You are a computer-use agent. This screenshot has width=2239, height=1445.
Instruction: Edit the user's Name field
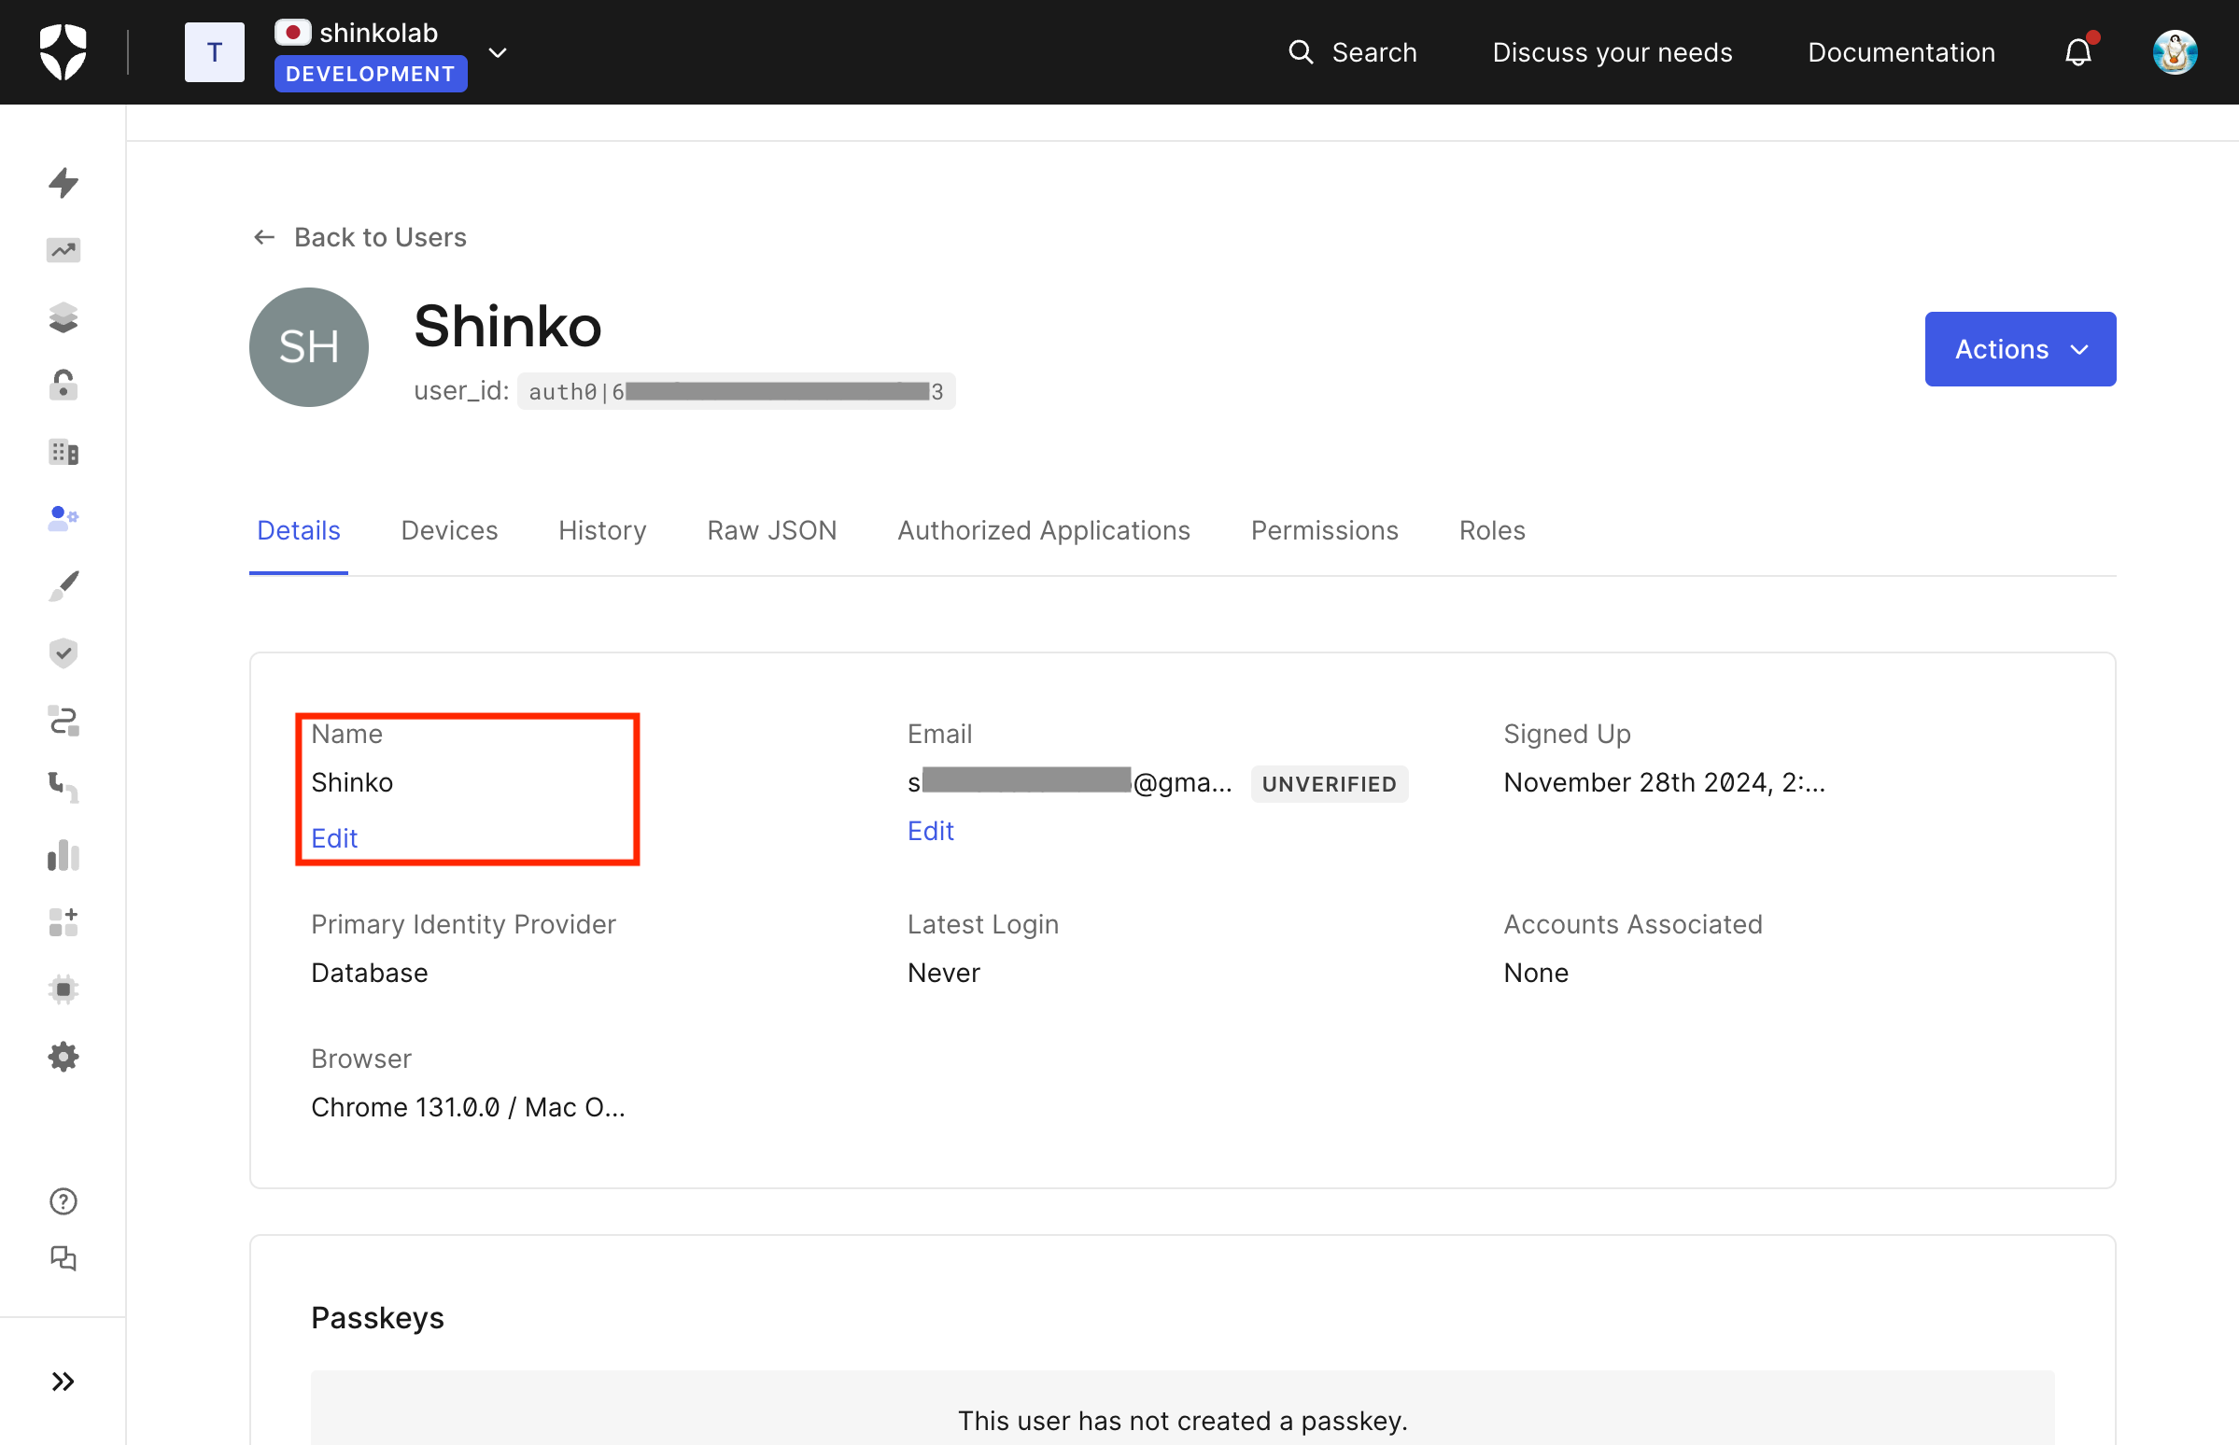(334, 838)
